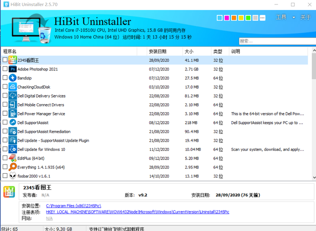Check the EditPlus (64 bit) checkbox
Screen dimensions: 316x231
tap(5, 158)
